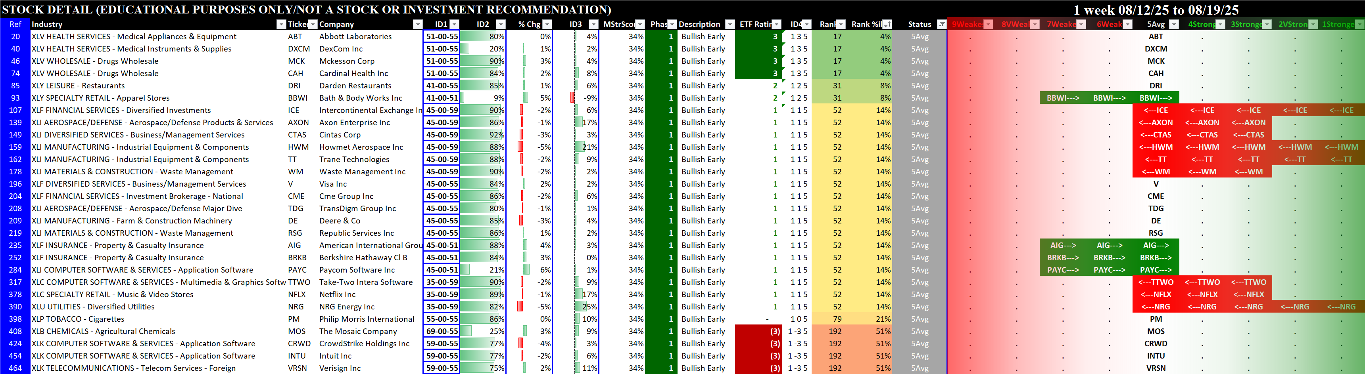Open the Company column filter dropdown
The image size is (1365, 374).
(418, 24)
